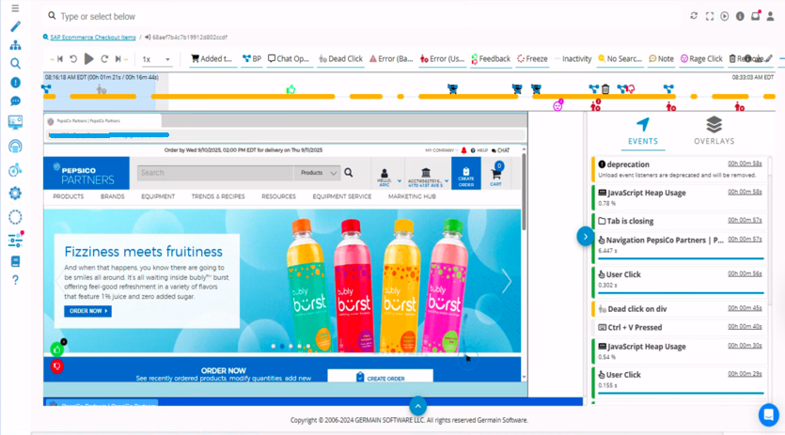Open the BRANDS menu in replayed page
The width and height of the screenshot is (785, 435).
pyautogui.click(x=112, y=196)
